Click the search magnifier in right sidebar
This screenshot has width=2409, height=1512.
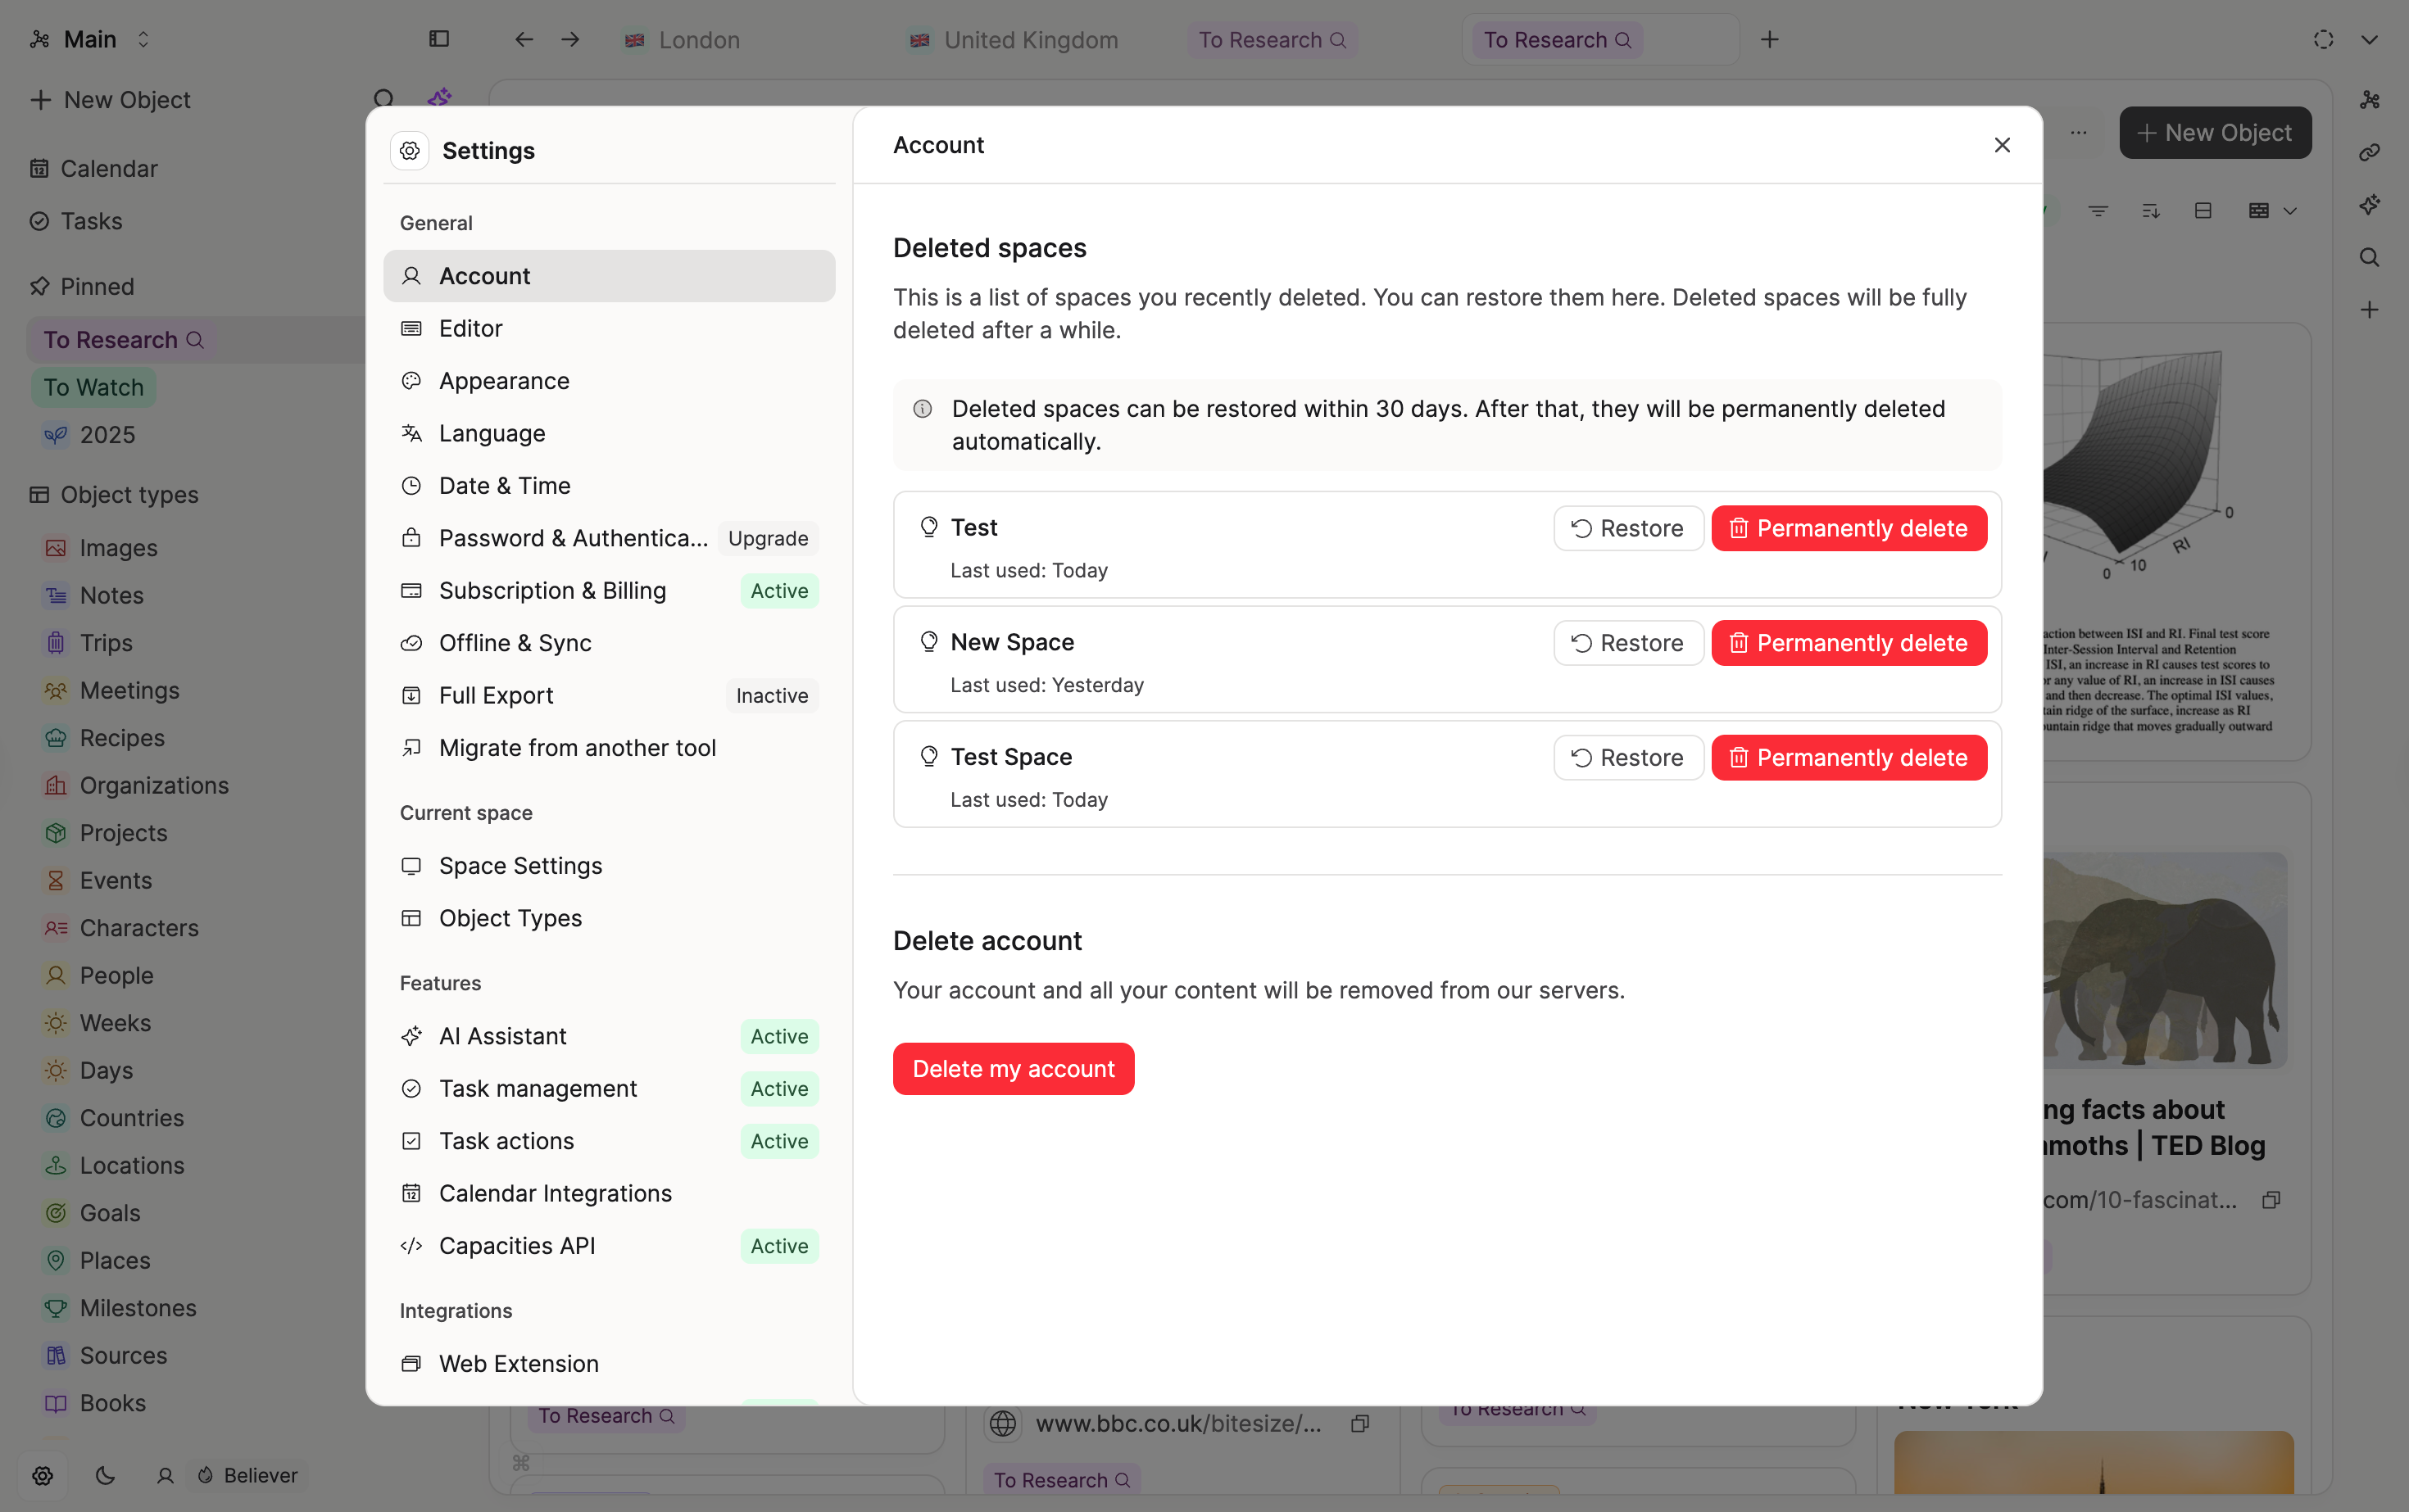click(x=2369, y=257)
